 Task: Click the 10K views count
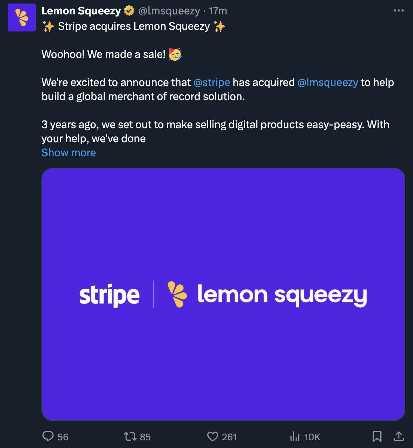pos(312,437)
